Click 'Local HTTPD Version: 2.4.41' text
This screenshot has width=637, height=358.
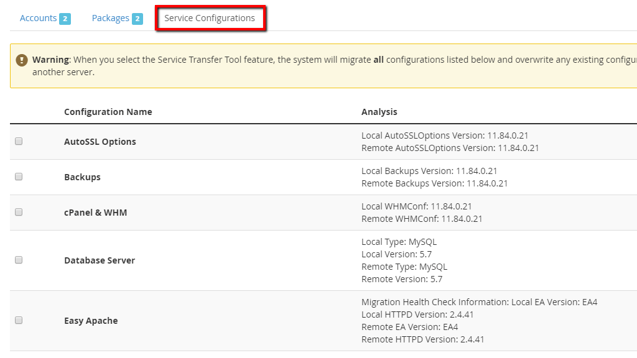pos(417,314)
